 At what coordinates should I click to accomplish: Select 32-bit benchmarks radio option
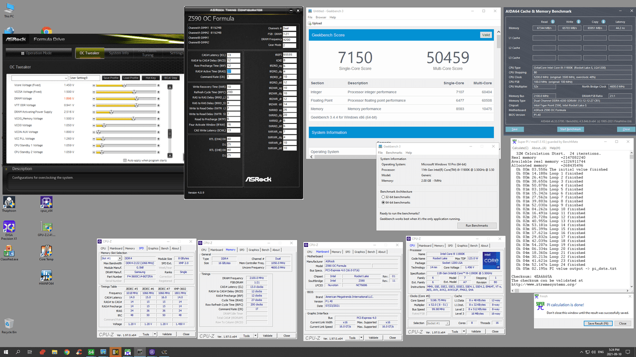382,197
